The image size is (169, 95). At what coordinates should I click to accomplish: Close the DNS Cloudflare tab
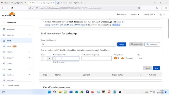click(x=53, y=3)
